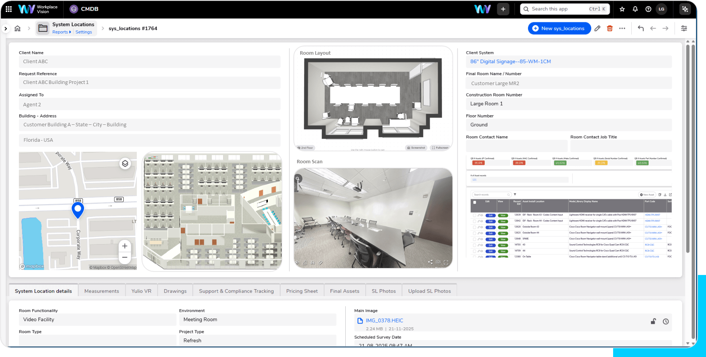The width and height of the screenshot is (706, 357).
Task: Open the help question mark icon
Action: click(x=648, y=9)
